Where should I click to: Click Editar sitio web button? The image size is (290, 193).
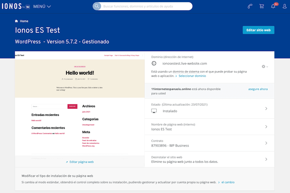(x=258, y=30)
